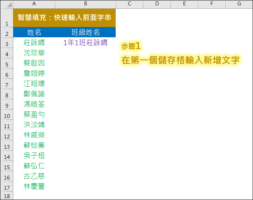
Task: Select row 10 header
Action: (7, 114)
